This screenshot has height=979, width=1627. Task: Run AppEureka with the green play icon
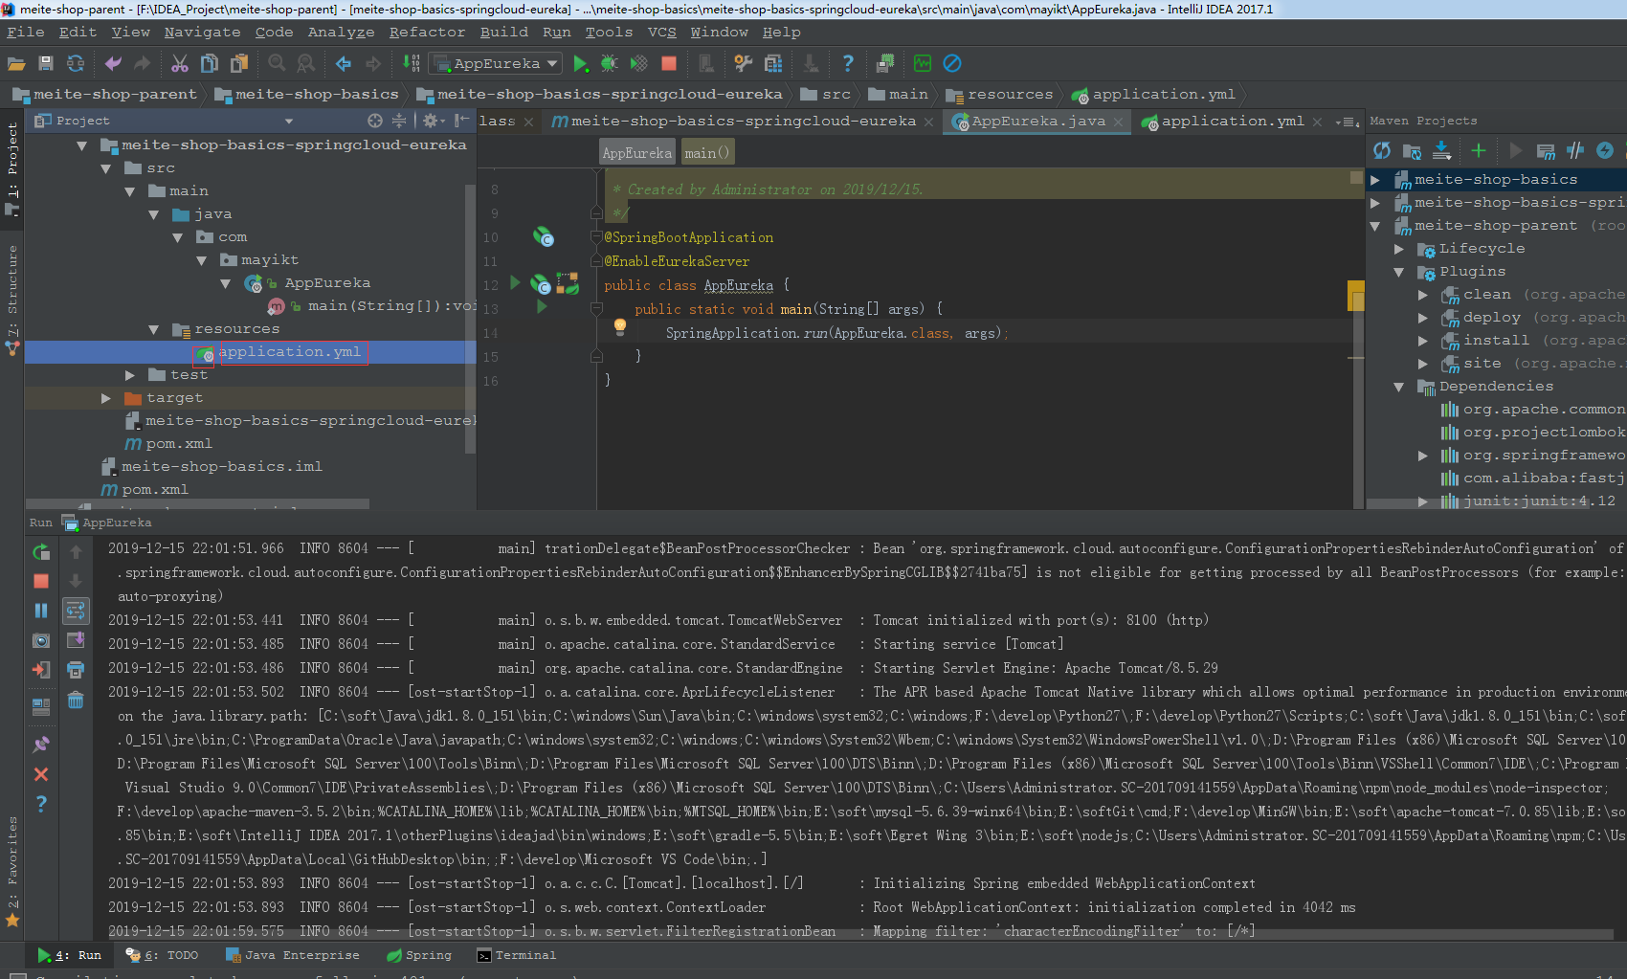(x=580, y=64)
